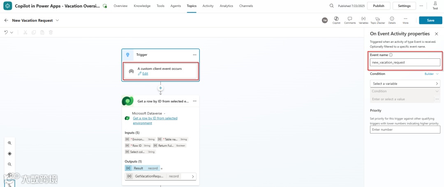Open the Condition operator dropdown

pos(405,91)
